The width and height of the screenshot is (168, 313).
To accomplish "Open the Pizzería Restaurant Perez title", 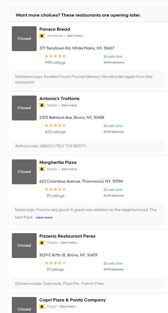I will [x=67, y=236].
